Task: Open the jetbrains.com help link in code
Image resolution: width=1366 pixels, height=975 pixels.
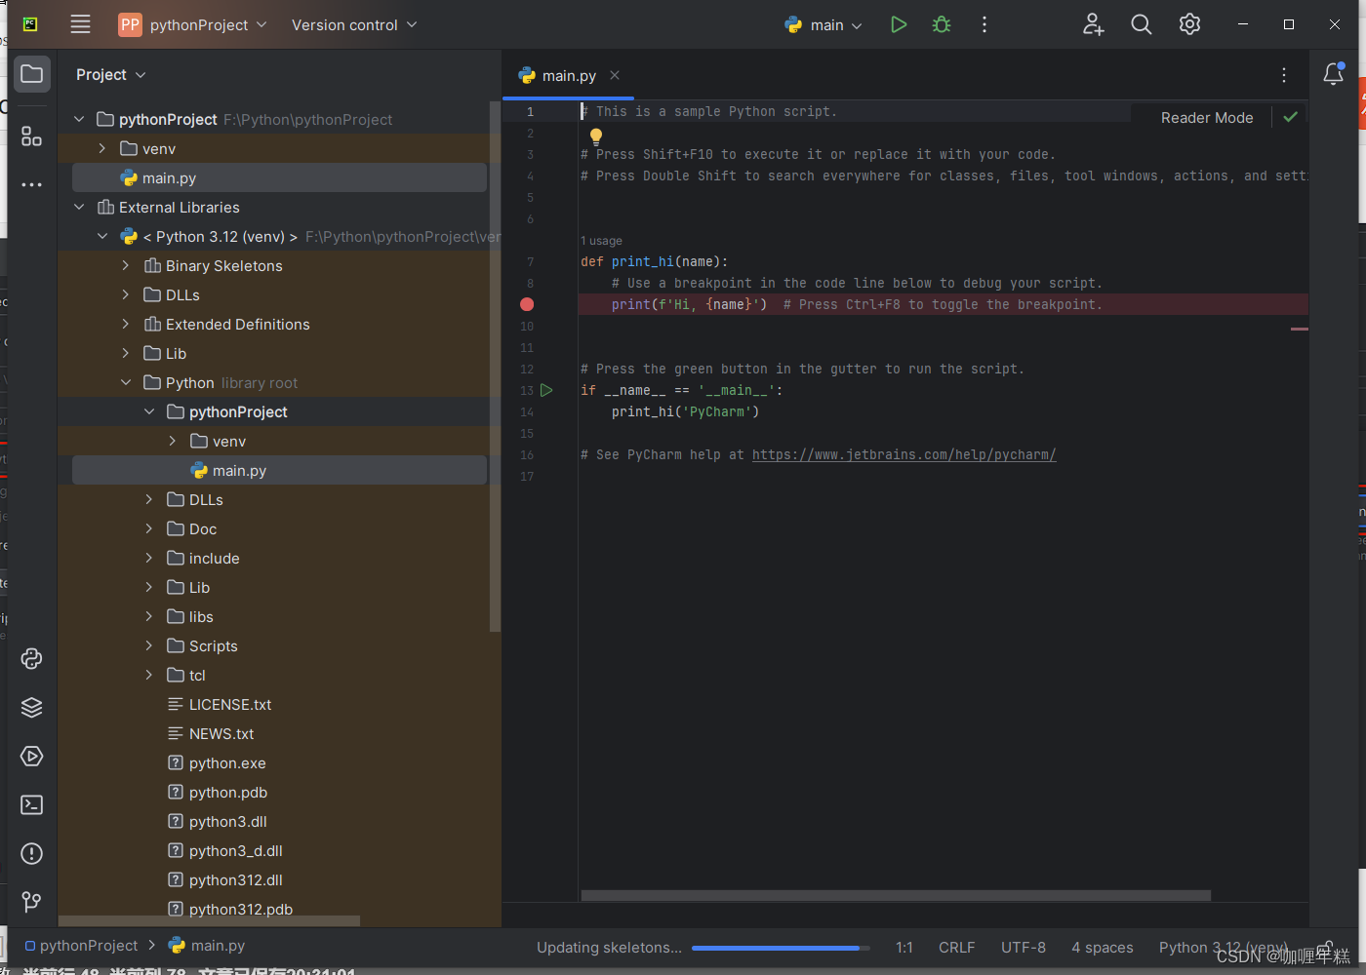Action: [x=904, y=454]
